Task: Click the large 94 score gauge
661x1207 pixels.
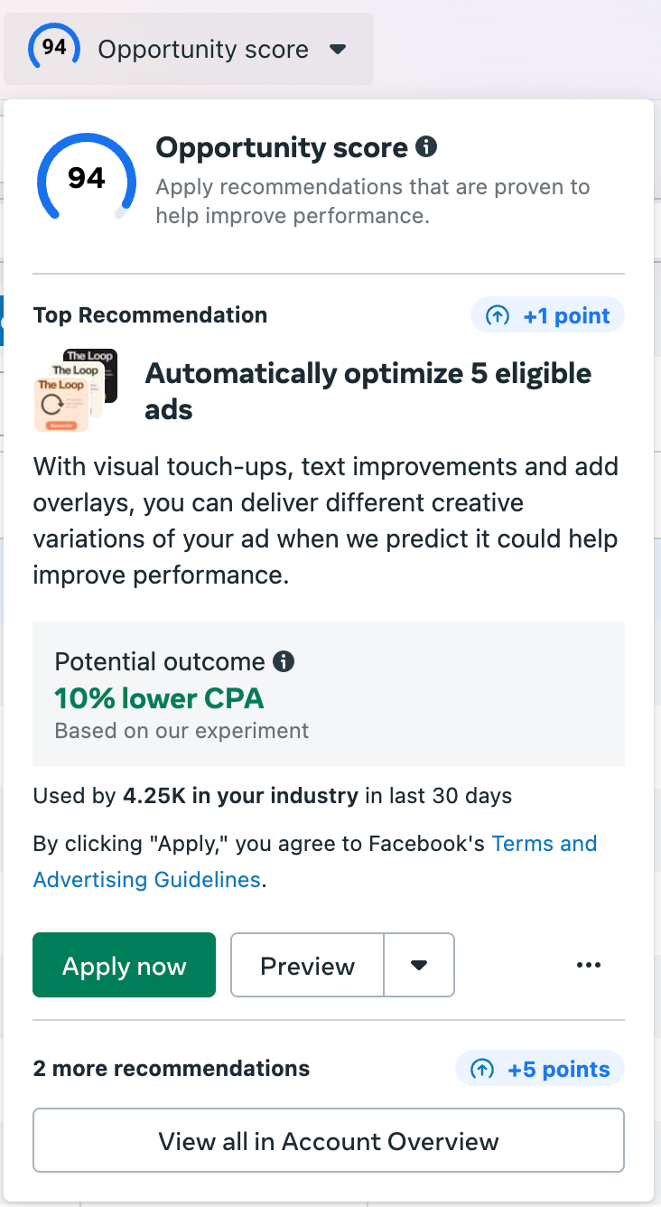Action: coord(87,178)
